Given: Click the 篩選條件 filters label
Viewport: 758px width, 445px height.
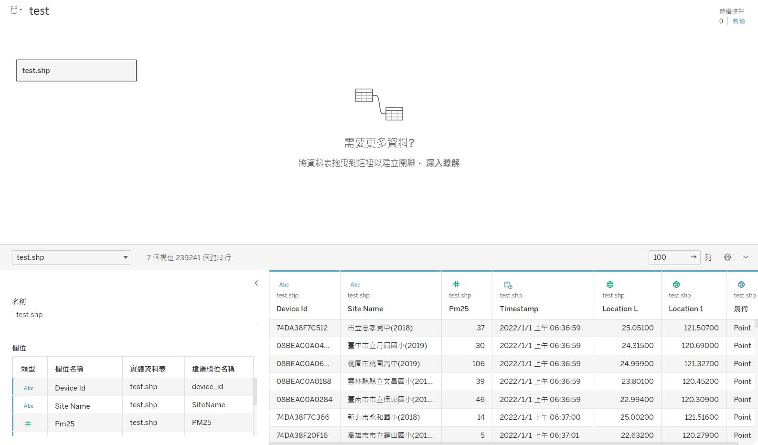Looking at the screenshot, I should 732,11.
